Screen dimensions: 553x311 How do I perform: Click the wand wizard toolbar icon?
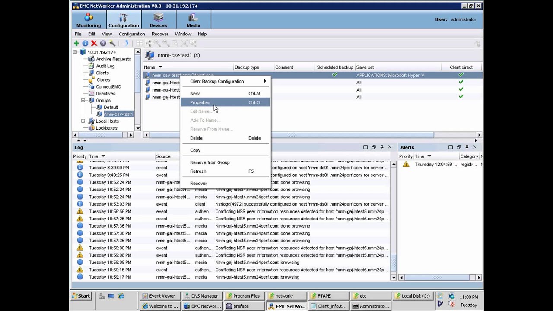(x=112, y=43)
